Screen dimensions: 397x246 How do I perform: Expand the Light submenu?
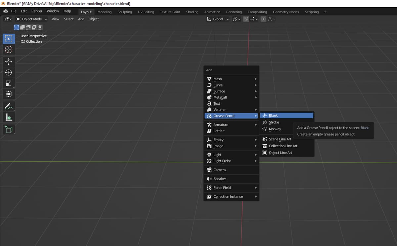coord(231,155)
